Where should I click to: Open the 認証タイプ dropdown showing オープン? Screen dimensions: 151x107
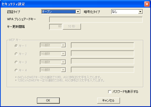pyautogui.click(x=61, y=12)
